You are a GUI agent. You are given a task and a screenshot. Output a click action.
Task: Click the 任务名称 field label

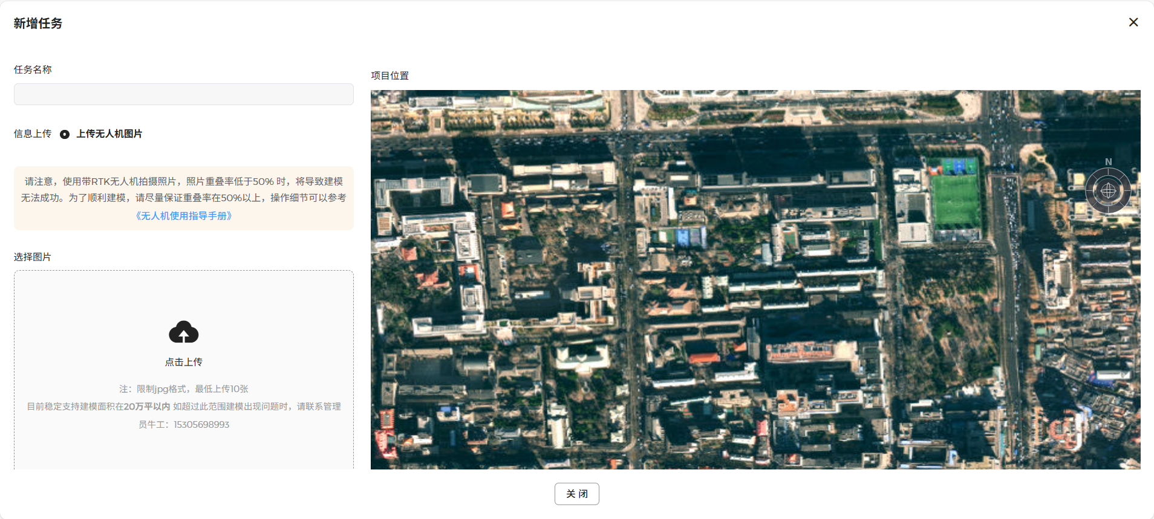click(33, 69)
